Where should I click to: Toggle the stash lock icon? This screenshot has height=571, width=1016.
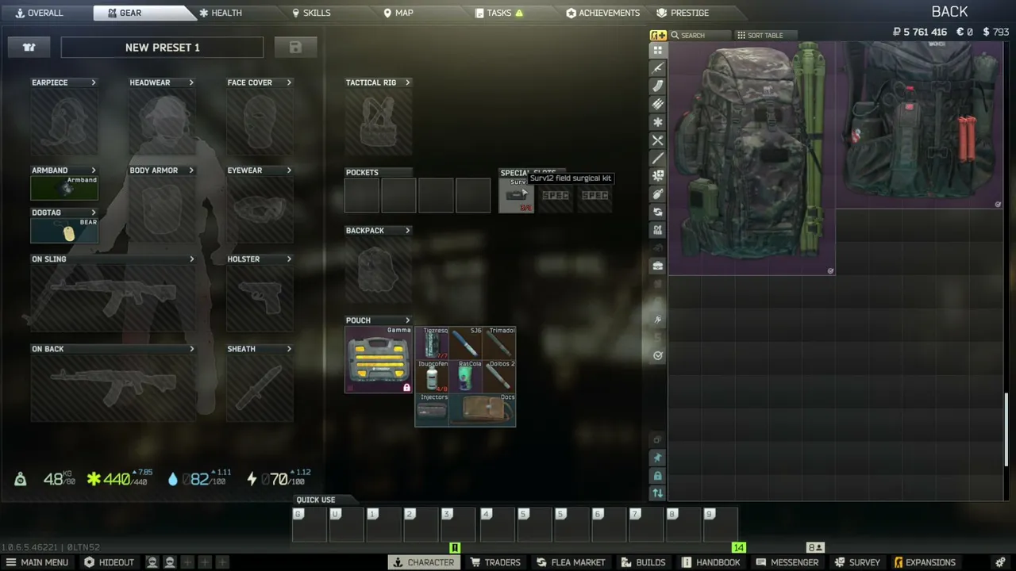tap(658, 476)
